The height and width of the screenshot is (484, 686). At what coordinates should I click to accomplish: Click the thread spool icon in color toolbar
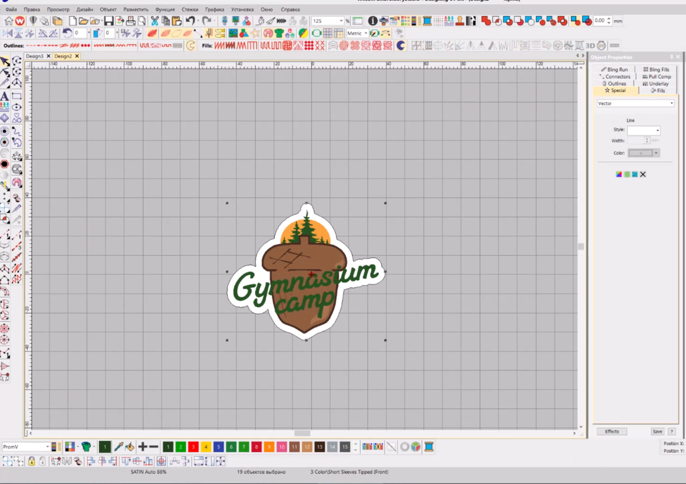(429, 447)
